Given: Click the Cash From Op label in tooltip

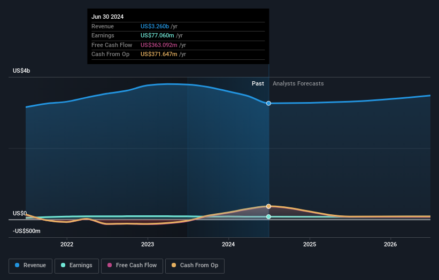Looking at the screenshot, I should [110, 55].
